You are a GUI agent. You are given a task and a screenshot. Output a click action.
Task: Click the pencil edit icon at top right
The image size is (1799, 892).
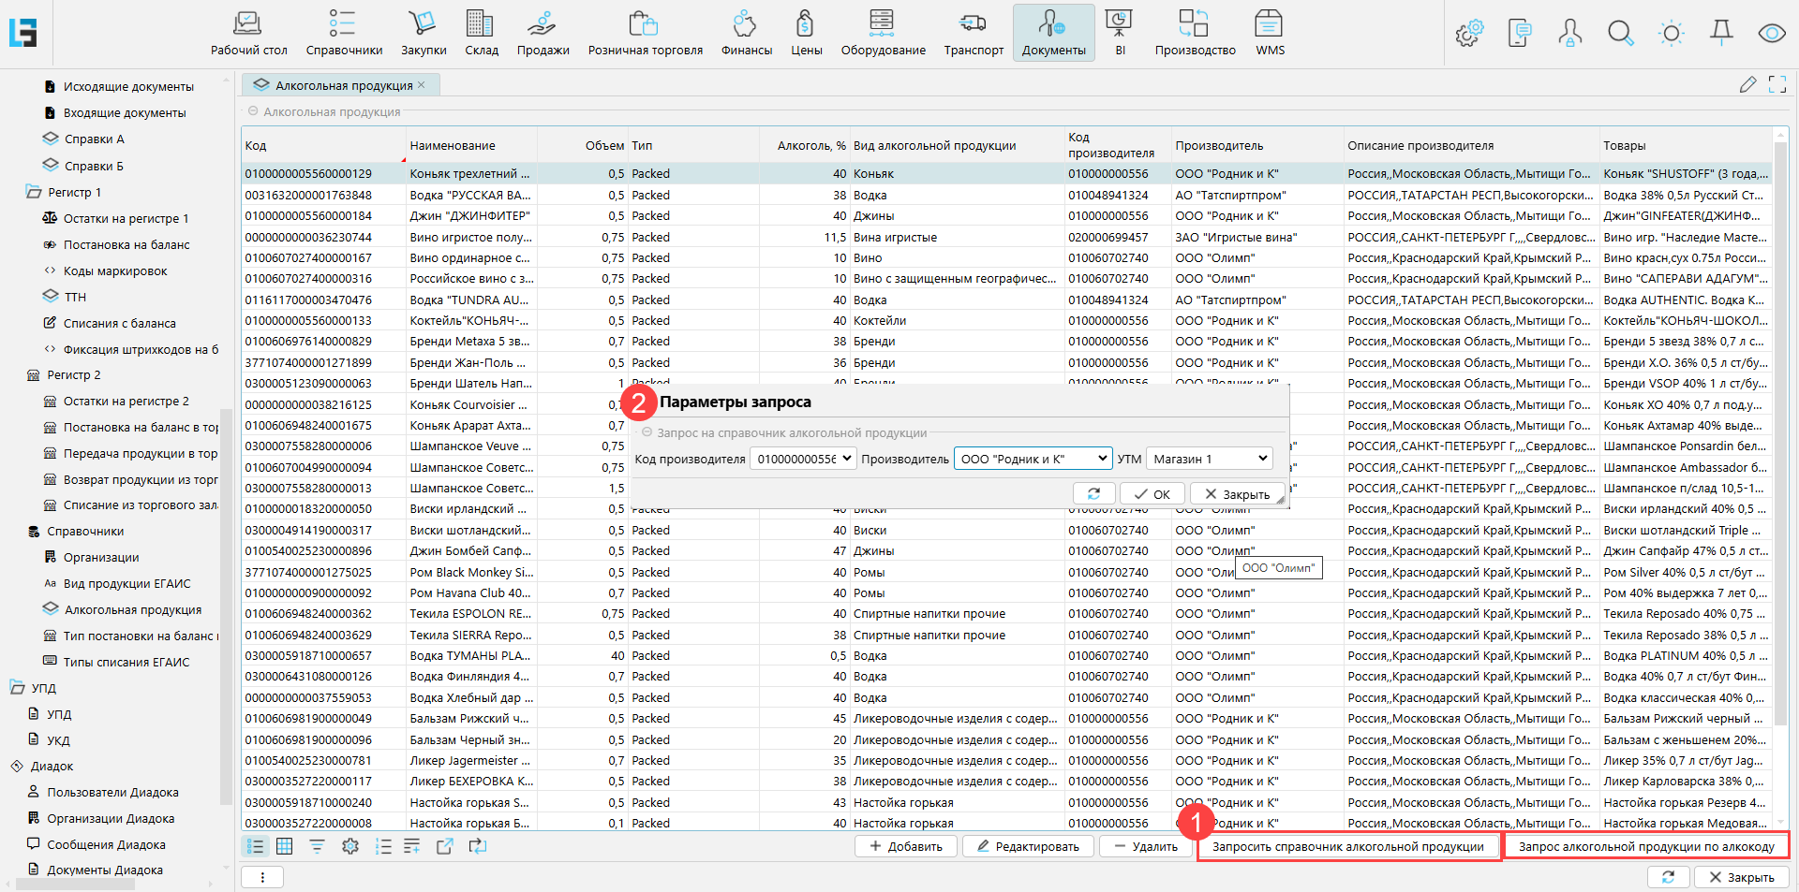1747,85
